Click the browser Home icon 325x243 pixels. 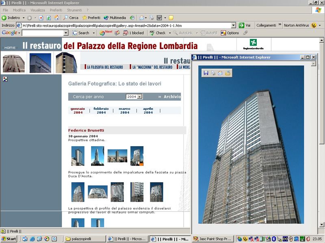coord(56,18)
